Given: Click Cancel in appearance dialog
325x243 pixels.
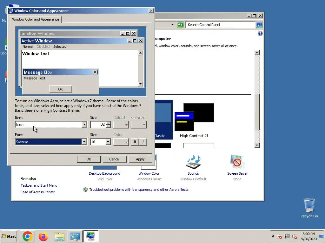Looking at the screenshot, I should point(114,159).
